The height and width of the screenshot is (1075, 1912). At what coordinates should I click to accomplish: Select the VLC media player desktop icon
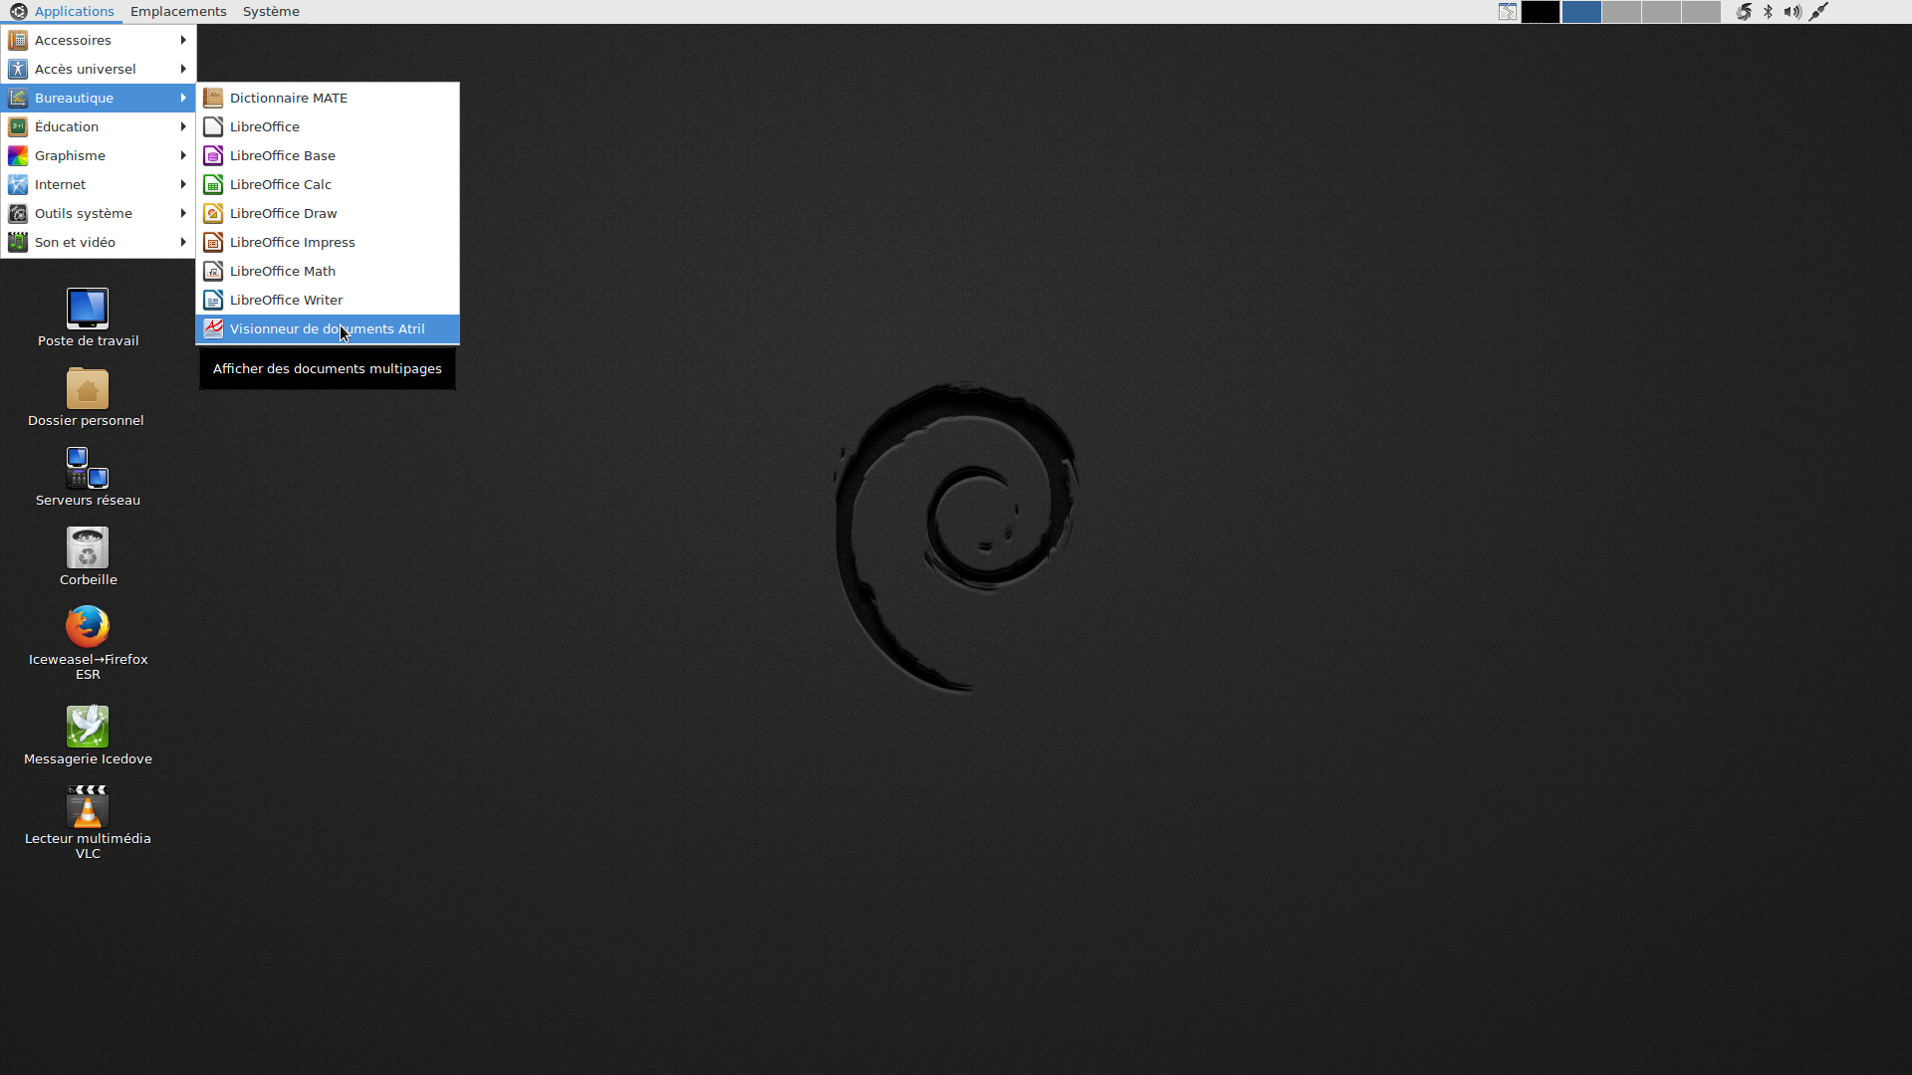tap(88, 808)
